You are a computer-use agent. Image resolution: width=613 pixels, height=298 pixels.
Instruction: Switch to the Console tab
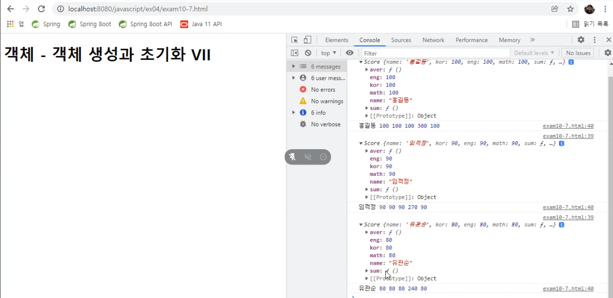(x=370, y=40)
